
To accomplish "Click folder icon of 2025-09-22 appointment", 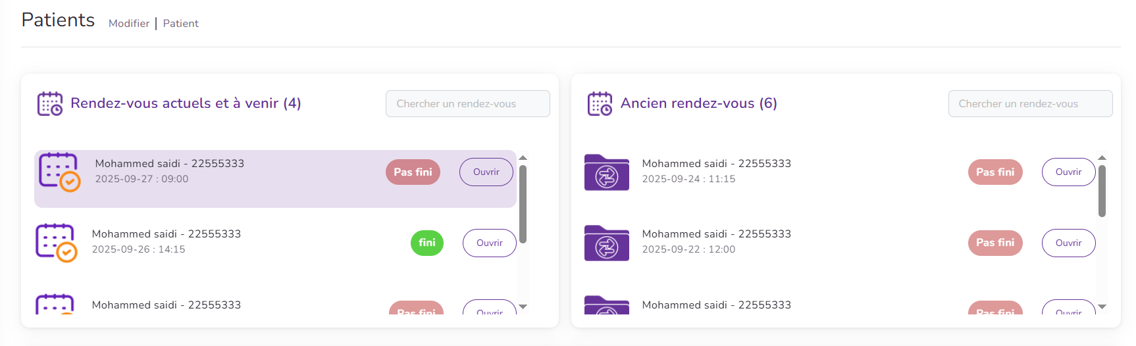I will pos(606,243).
